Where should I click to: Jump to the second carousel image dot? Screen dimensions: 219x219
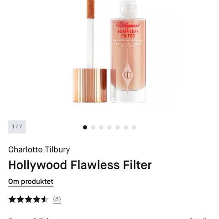pos(93,127)
